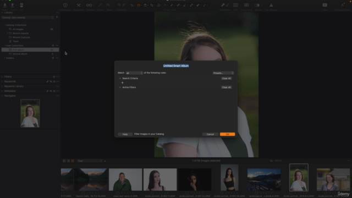Viewport: 352px width, 198px height.
Task: Click the Reset adjustments icon
Action: click(108, 5)
